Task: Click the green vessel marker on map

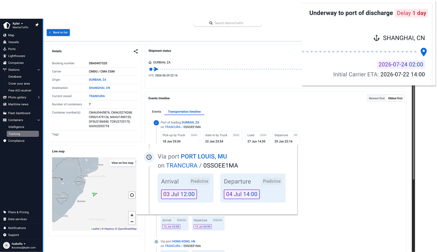Action: coord(94,194)
